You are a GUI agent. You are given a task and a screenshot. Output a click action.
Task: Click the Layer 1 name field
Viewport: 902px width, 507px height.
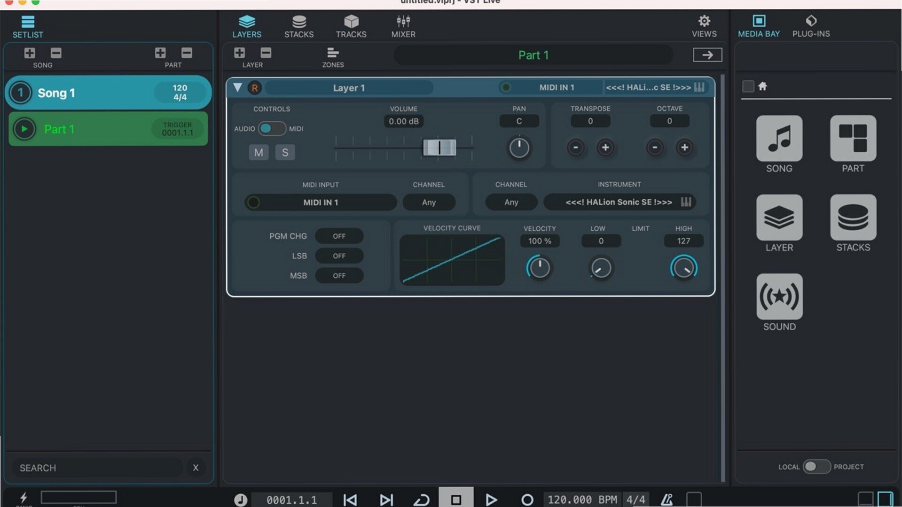[349, 88]
